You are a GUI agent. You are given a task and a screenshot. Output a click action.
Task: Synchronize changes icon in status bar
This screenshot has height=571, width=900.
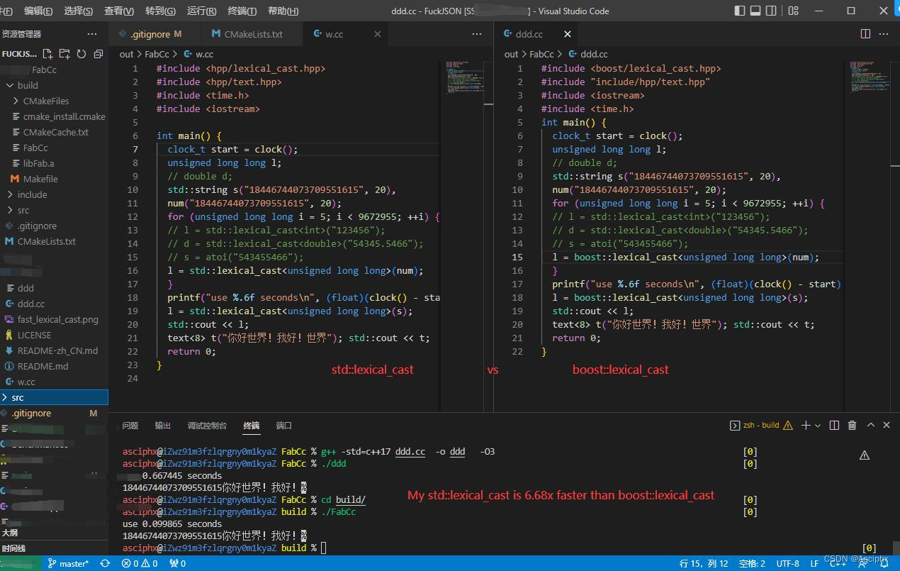[105, 564]
